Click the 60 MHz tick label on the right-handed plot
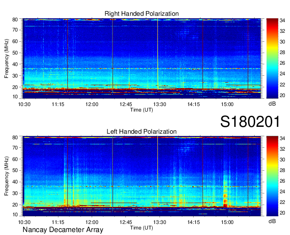The height and width of the screenshot is (235, 290). [x=15, y=41]
